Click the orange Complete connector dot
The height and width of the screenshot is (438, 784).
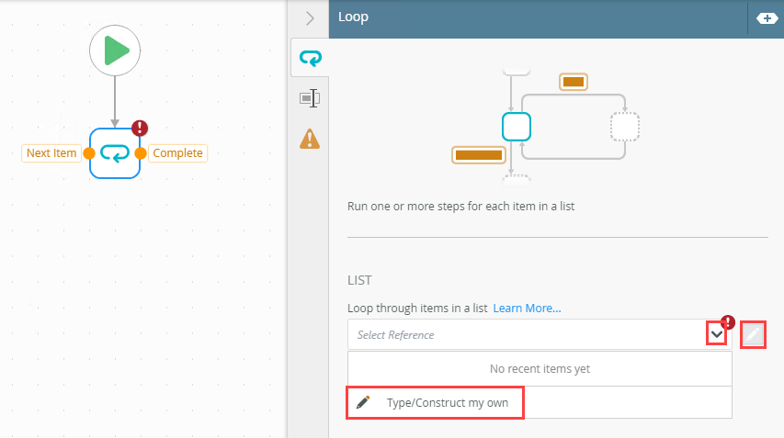point(141,153)
